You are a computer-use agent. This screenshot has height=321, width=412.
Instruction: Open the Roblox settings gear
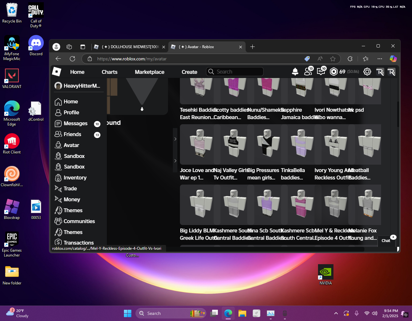click(x=367, y=72)
